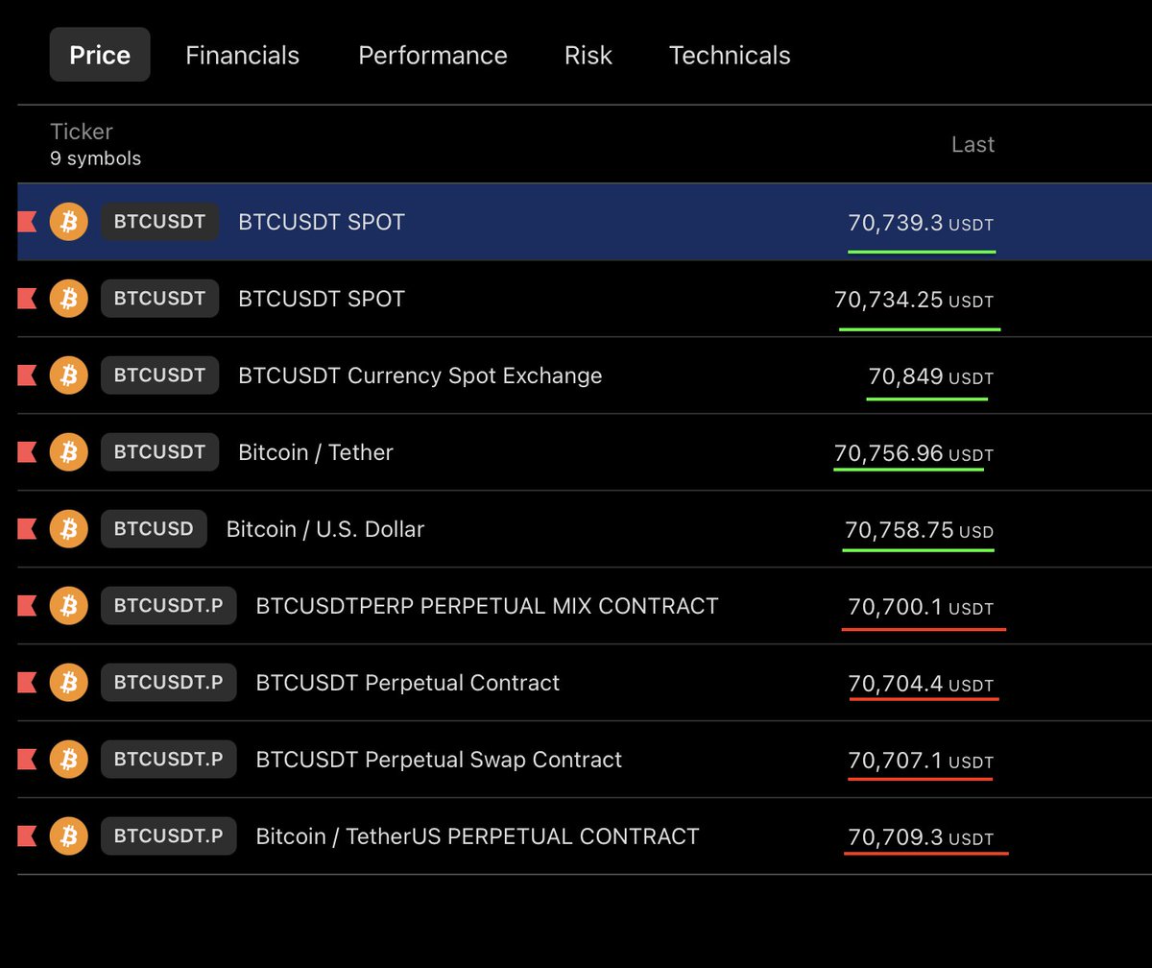
Task: Click the 70,739.3 USDT price
Action: tap(922, 224)
